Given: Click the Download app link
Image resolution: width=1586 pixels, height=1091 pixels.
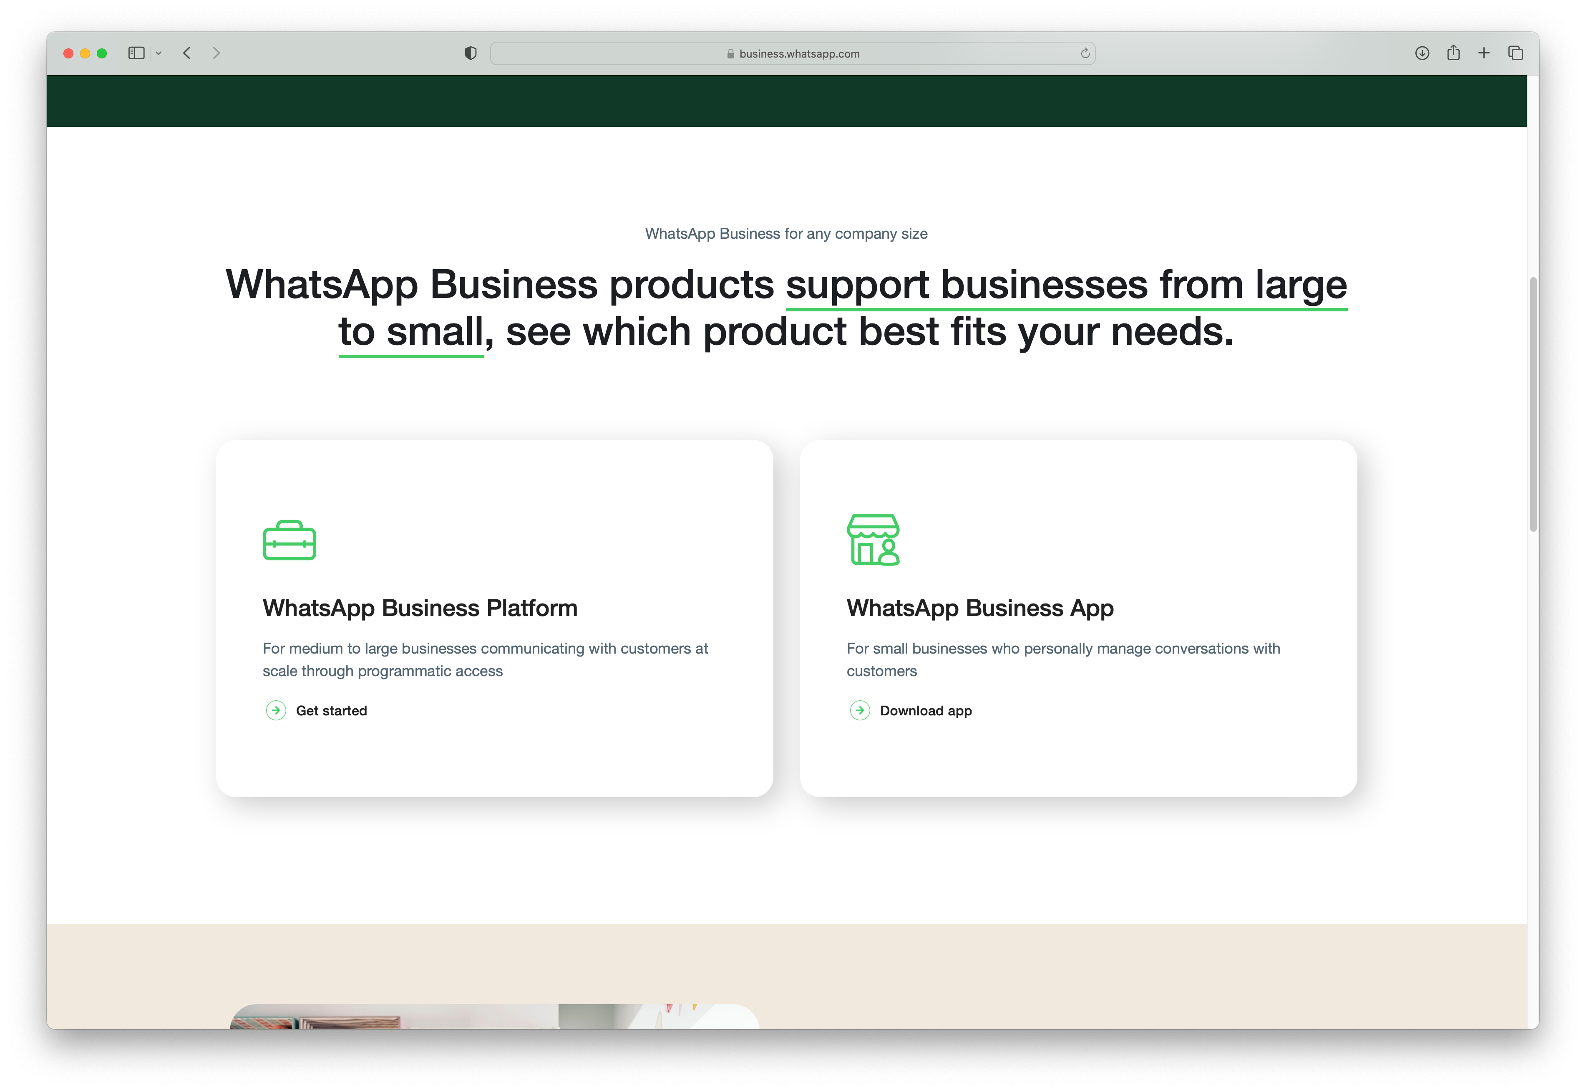Looking at the screenshot, I should [x=926, y=710].
